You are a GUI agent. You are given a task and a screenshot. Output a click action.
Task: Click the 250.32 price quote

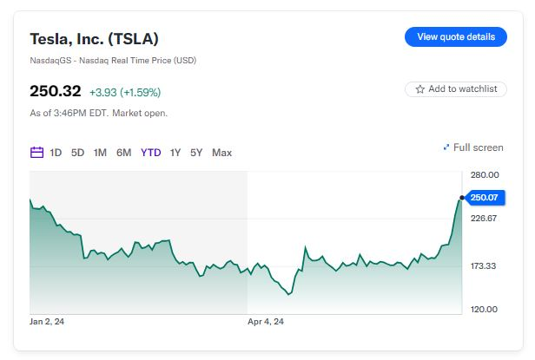[56, 91]
